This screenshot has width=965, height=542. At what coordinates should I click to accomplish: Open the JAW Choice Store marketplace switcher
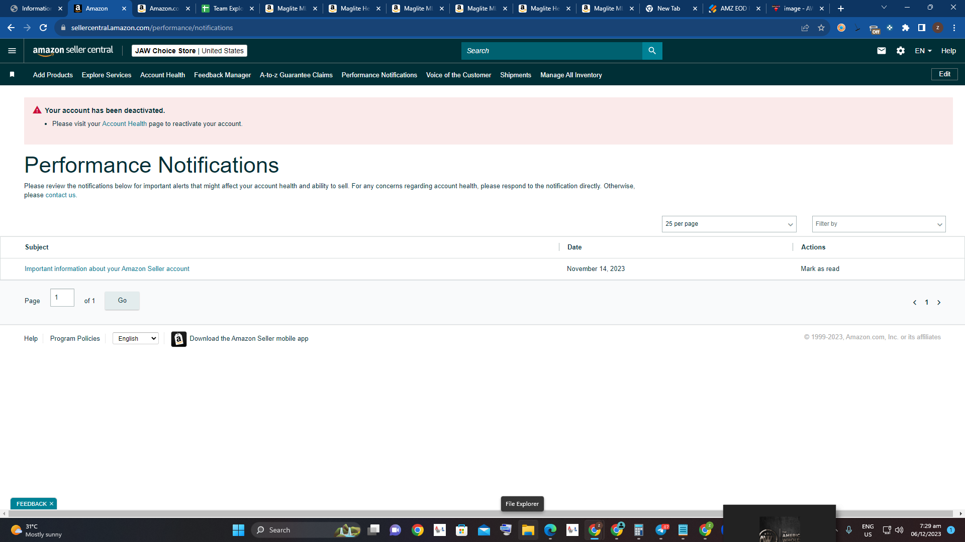click(189, 51)
